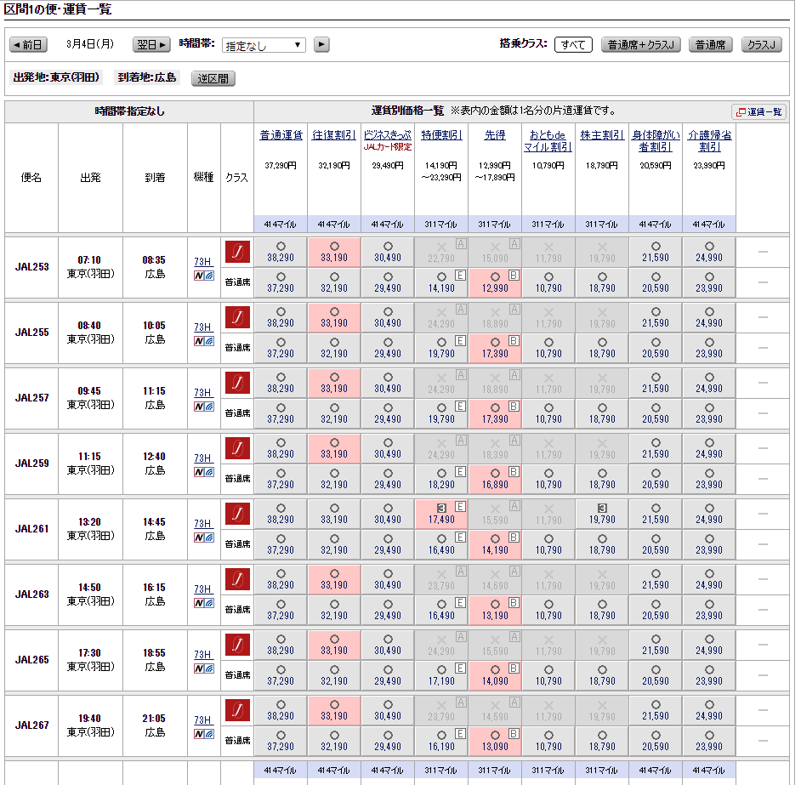Open 先得 fare details link
The height and width of the screenshot is (785, 801).
pyautogui.click(x=495, y=135)
